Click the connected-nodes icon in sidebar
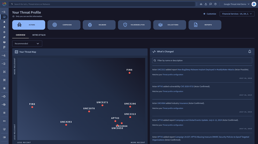The image size is (258, 144). [x=4, y=47]
